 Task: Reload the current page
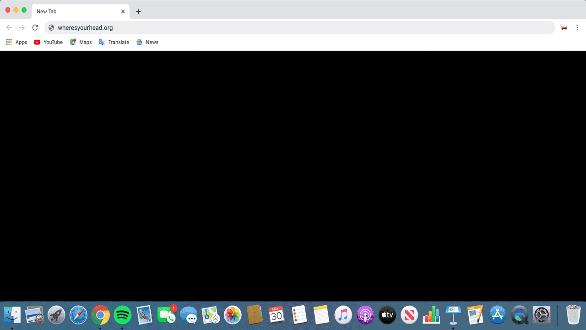point(35,27)
